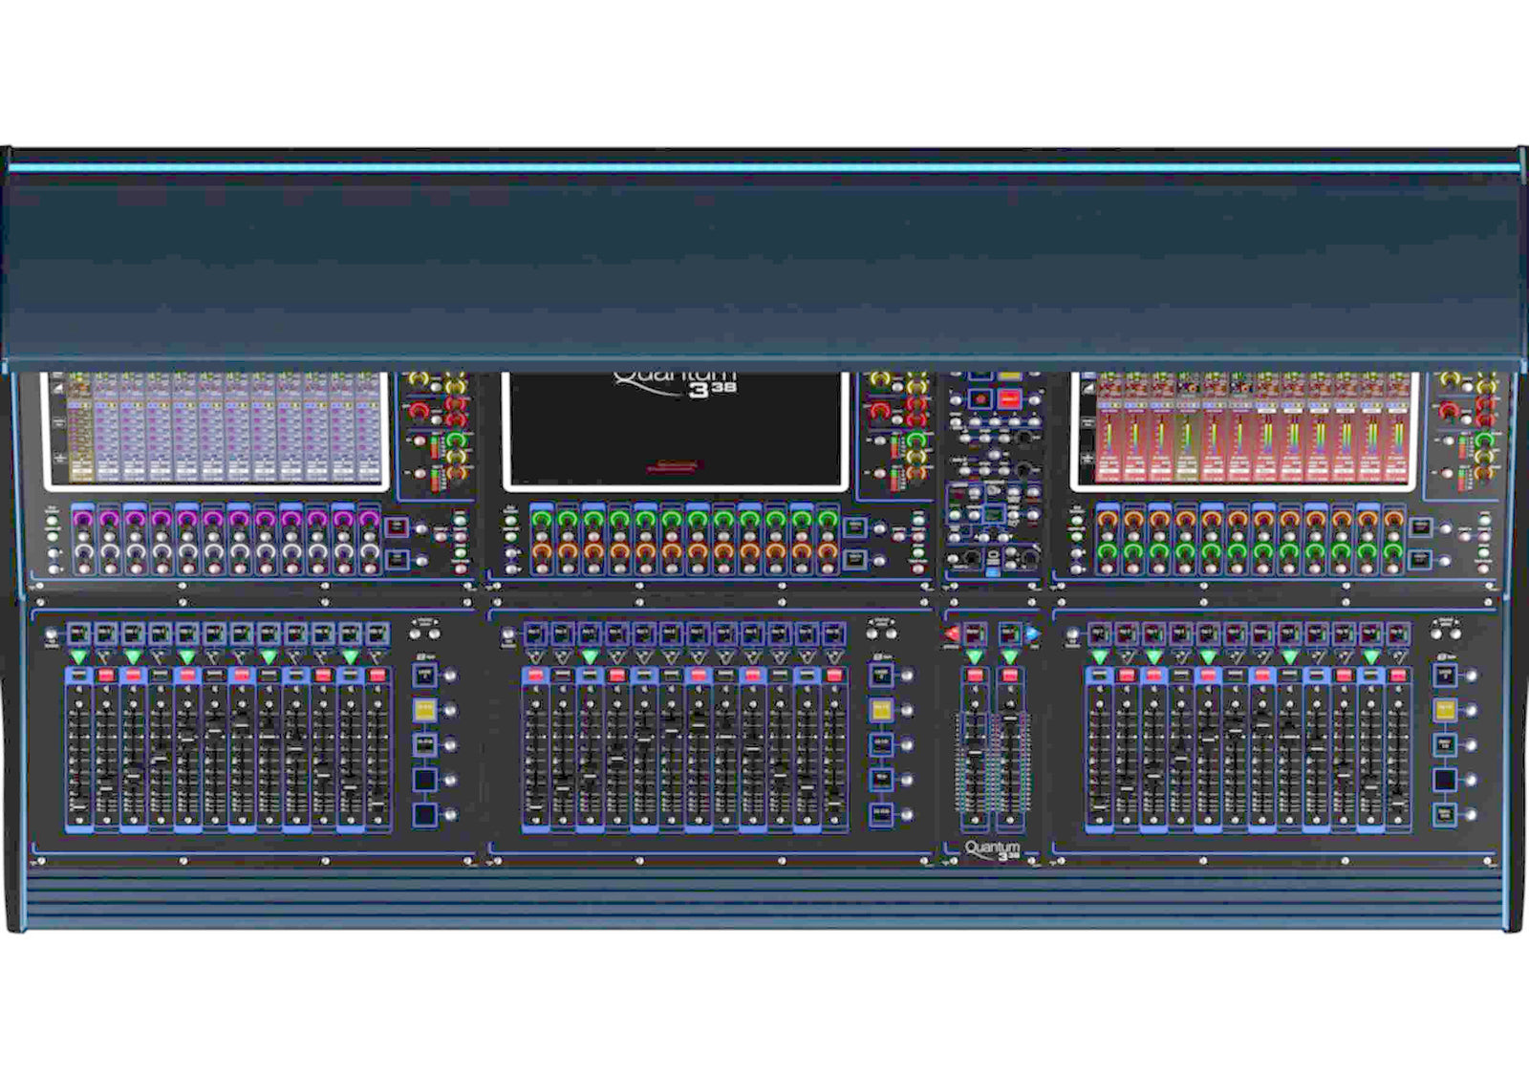Toggle red mute on last channel of right bank
This screenshot has height=1073, width=1529.
click(1398, 676)
